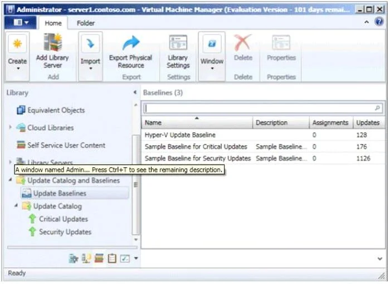Collapse the Update Catalog node
This screenshot has width=390, height=284.
(16, 205)
